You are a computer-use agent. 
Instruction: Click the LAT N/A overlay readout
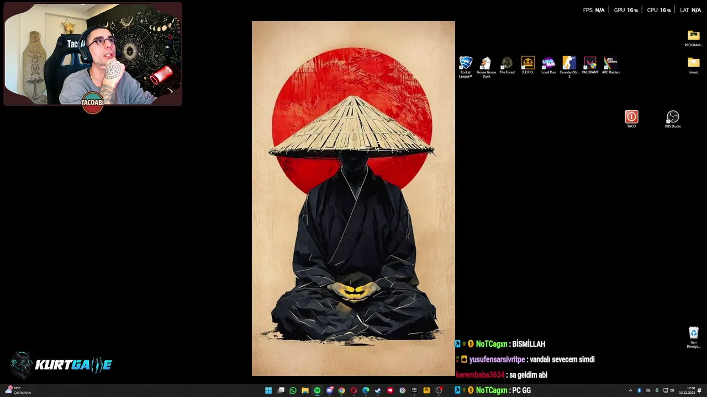click(x=690, y=10)
